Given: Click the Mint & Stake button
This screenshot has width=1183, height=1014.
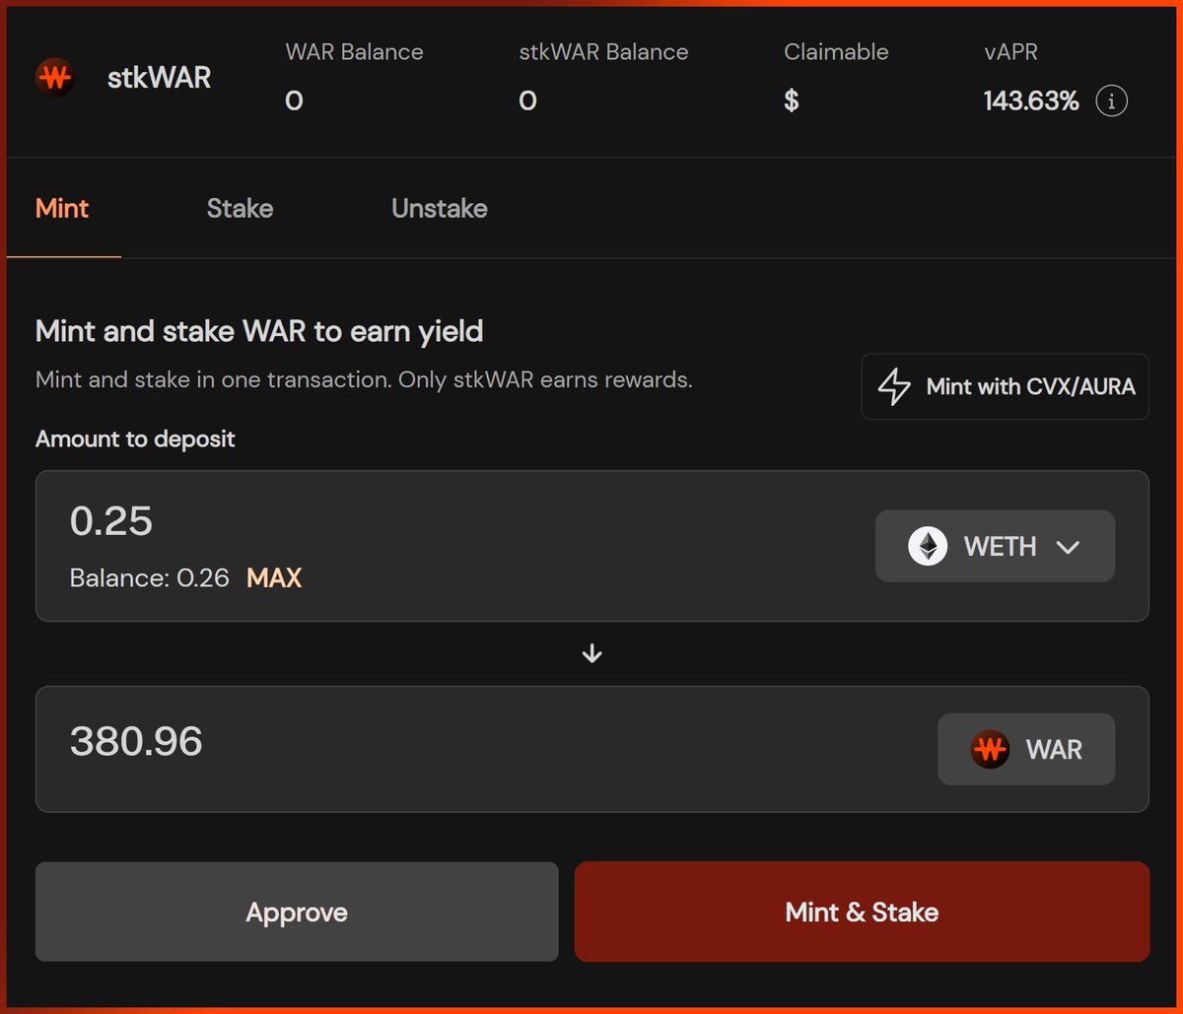Looking at the screenshot, I should click(862, 912).
